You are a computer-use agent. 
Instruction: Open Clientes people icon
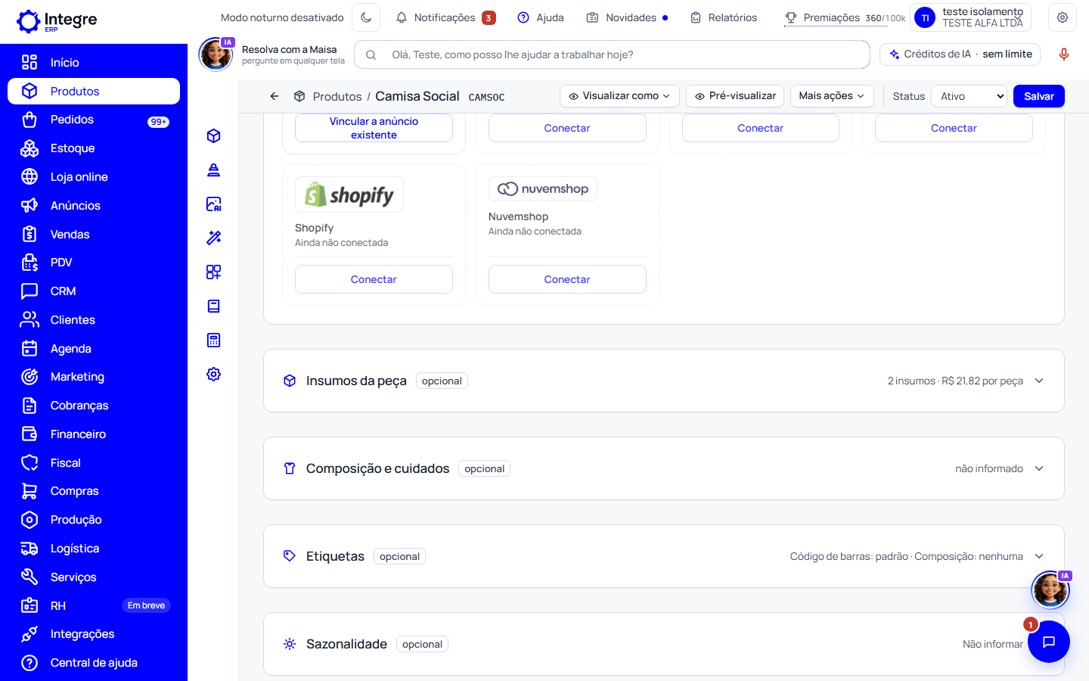(29, 320)
